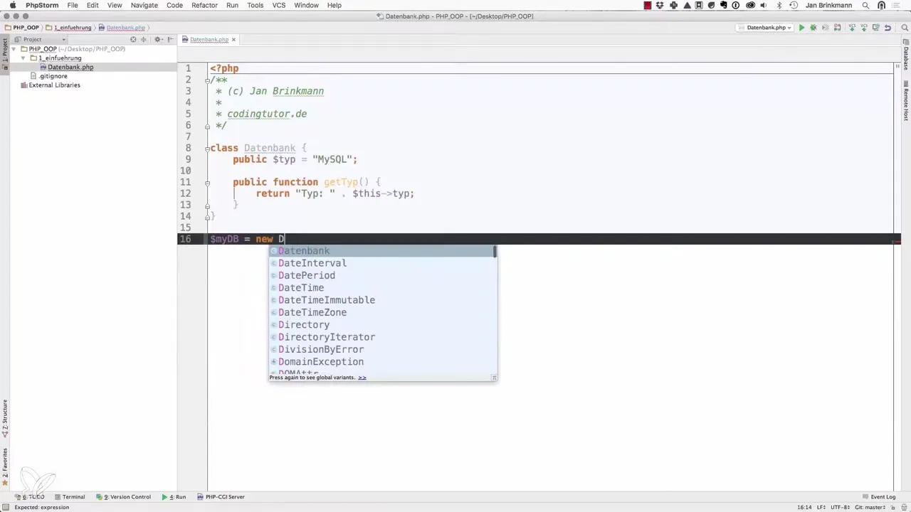Open the Apple menu

(x=13, y=5)
